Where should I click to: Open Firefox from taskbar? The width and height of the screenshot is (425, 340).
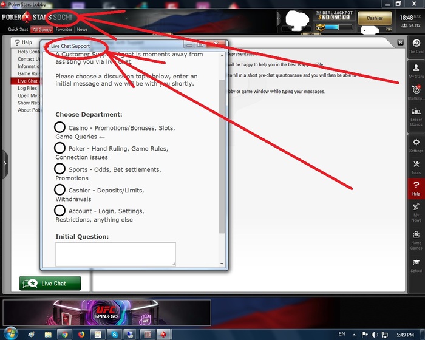[81, 335]
